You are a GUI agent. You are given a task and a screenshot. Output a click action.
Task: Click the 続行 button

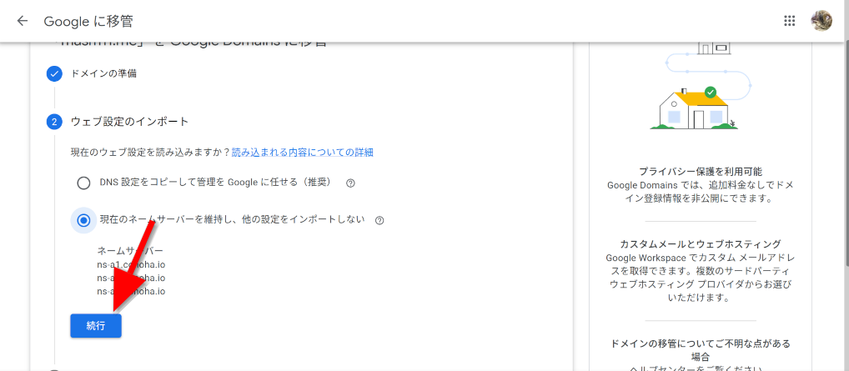(96, 325)
